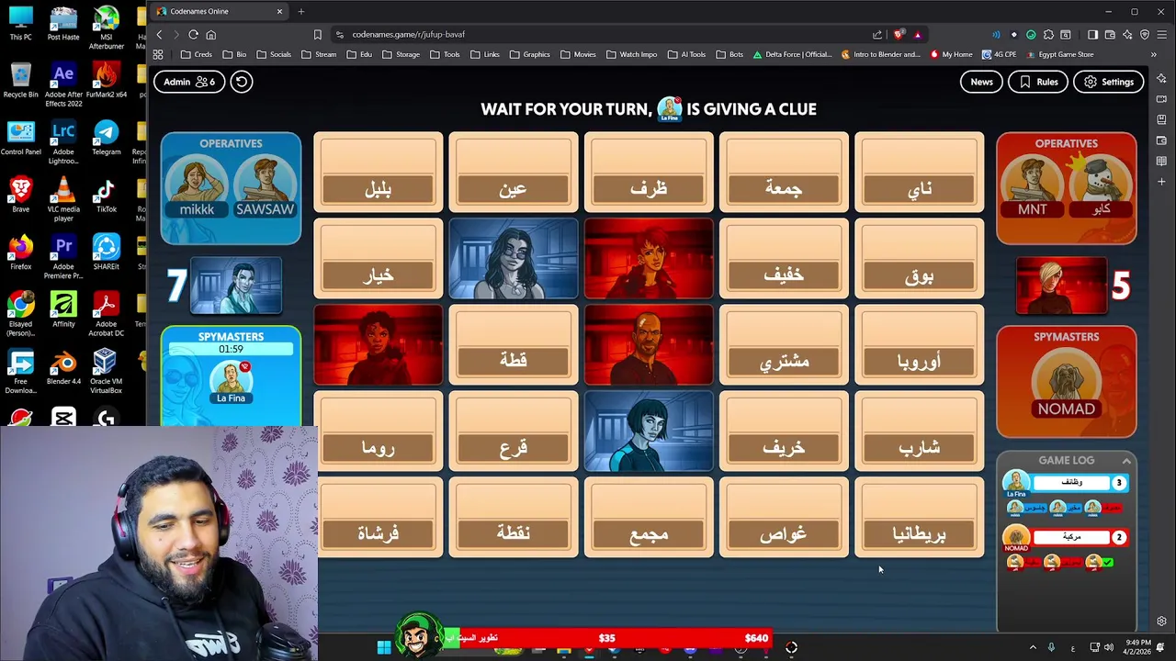The width and height of the screenshot is (1176, 661).
Task: Click the reset game circular arrow icon
Action: [241, 82]
